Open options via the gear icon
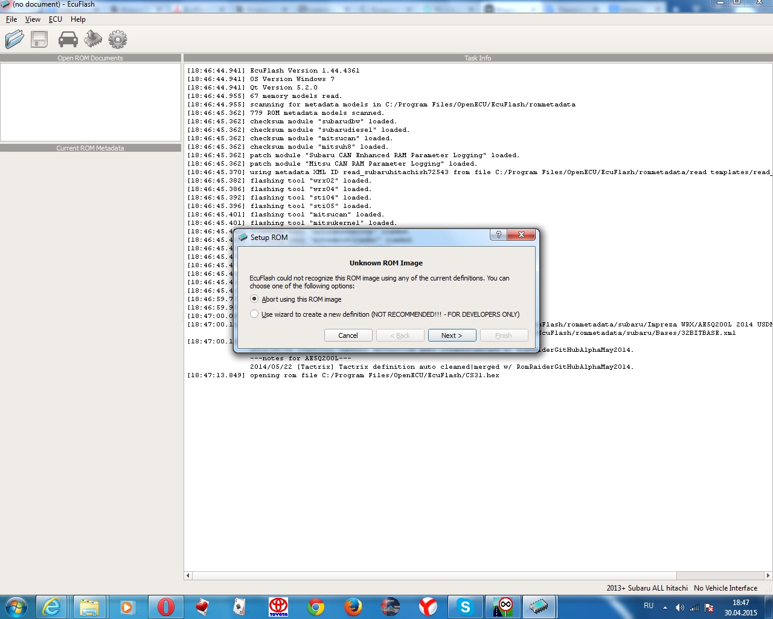Image resolution: width=773 pixels, height=619 pixels. coord(118,40)
